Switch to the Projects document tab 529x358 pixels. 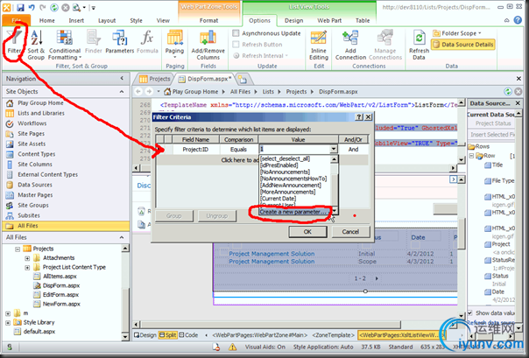(x=155, y=79)
